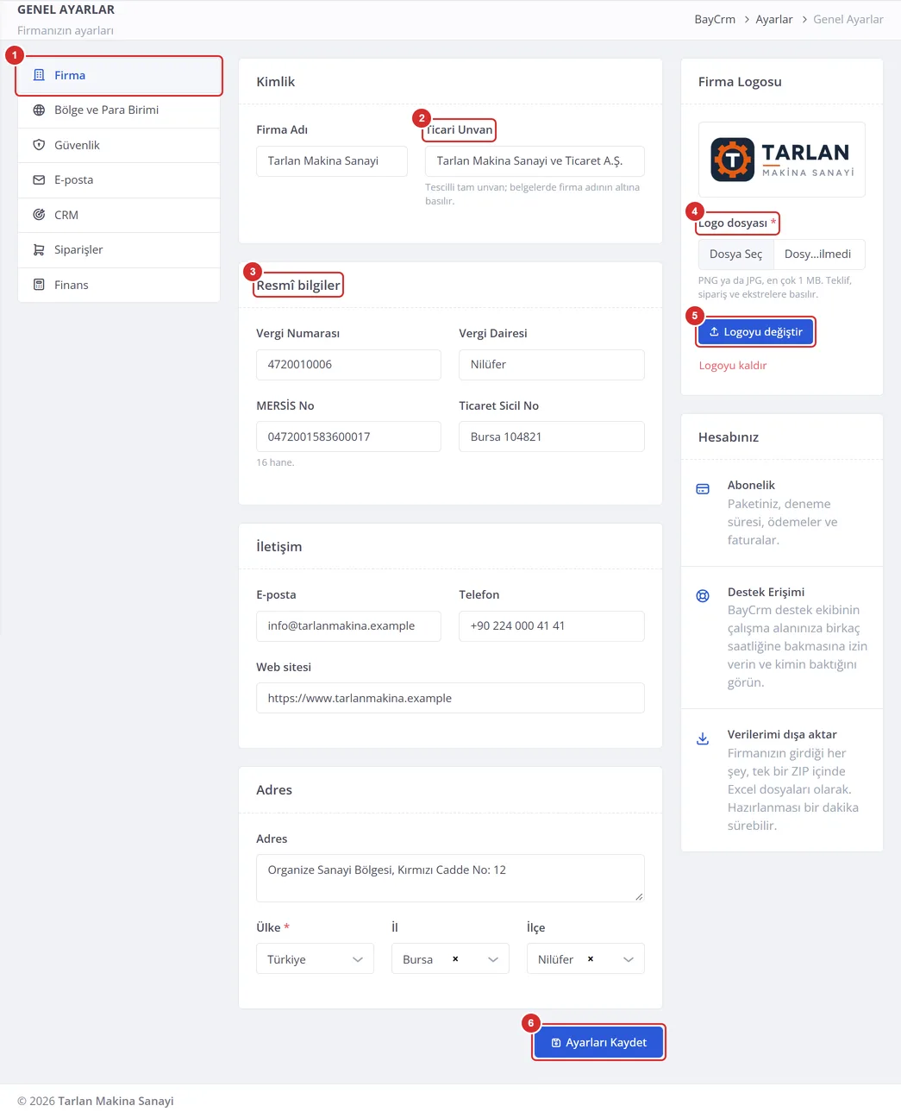Focus the Web sitesi URL field
The width and height of the screenshot is (901, 1118).
pos(450,698)
